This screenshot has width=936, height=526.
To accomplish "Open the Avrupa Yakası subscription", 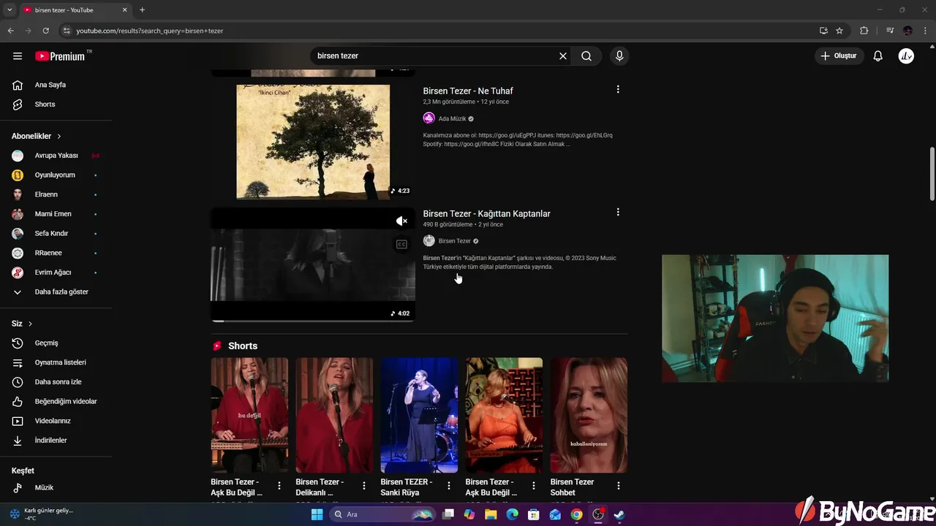I will (x=56, y=156).
